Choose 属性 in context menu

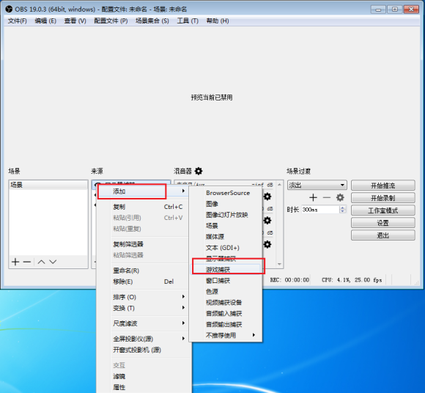pyautogui.click(x=143, y=387)
